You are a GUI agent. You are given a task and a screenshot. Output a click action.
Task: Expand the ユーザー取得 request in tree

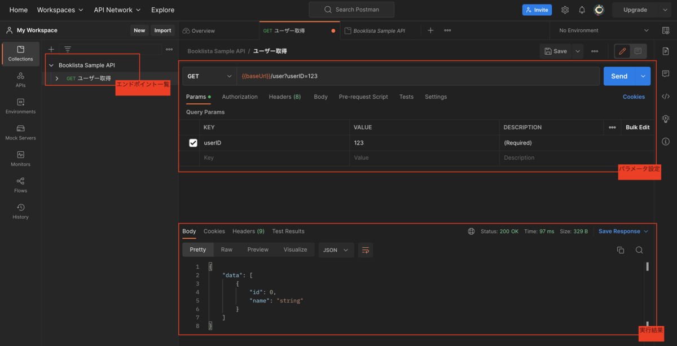point(57,78)
